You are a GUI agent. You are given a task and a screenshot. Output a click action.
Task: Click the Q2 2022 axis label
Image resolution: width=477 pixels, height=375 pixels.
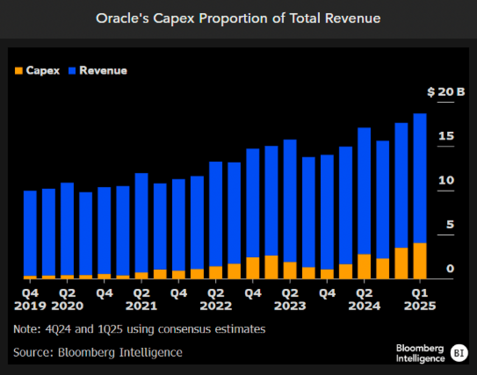[x=216, y=299]
